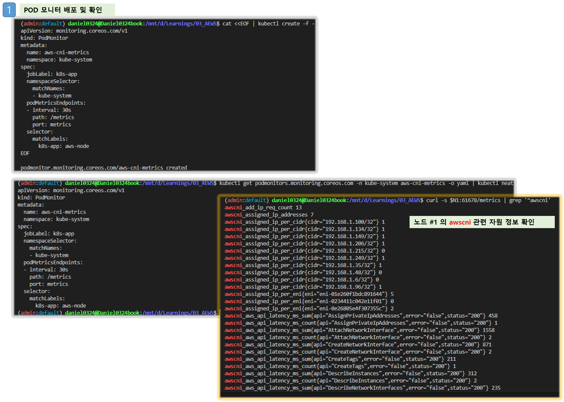Click the awscni_assigned_ip_addresses 7 line
Screen dimensions: 564x402
click(x=269, y=215)
